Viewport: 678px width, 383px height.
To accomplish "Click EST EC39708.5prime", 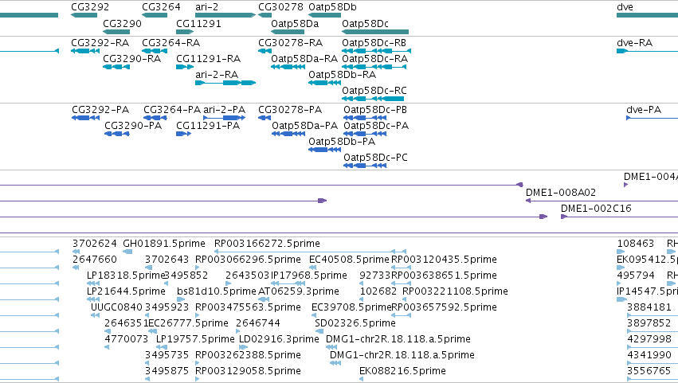I will (314, 315).
